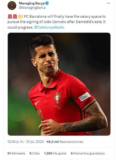Click the blue verified badge
Image resolution: width=119 pixels, height=160 pixels.
(47, 3)
